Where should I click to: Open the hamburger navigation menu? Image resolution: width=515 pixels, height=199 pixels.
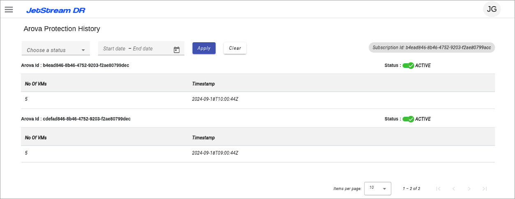click(x=9, y=9)
